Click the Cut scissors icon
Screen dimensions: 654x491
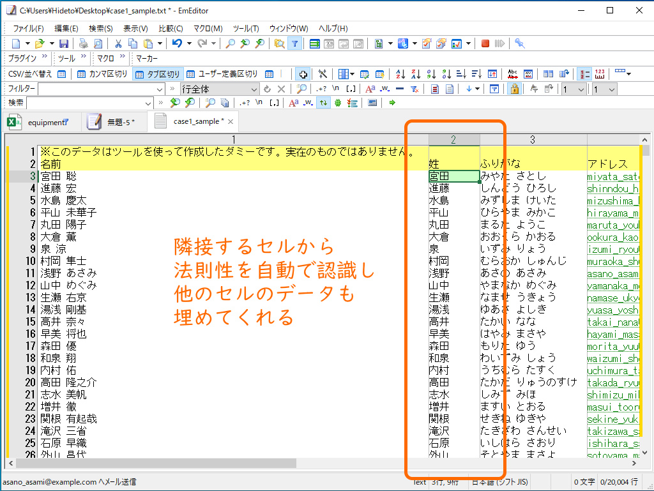tap(118, 43)
